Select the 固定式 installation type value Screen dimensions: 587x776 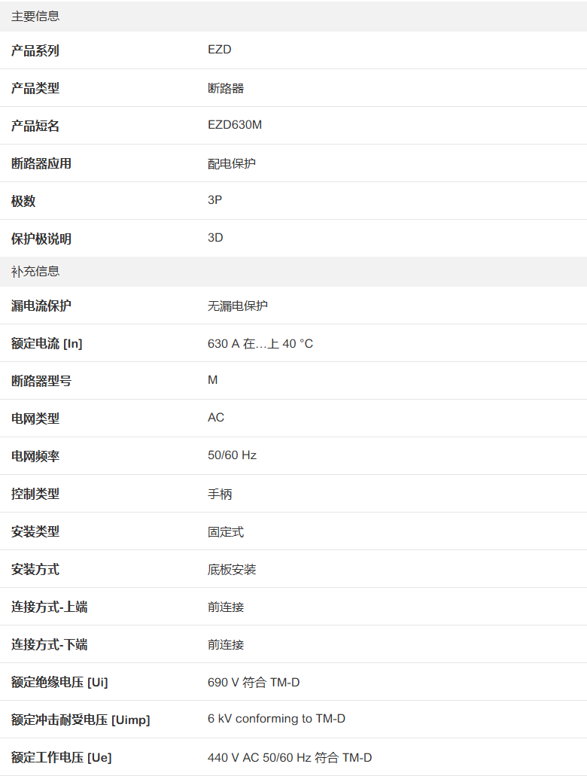(226, 531)
